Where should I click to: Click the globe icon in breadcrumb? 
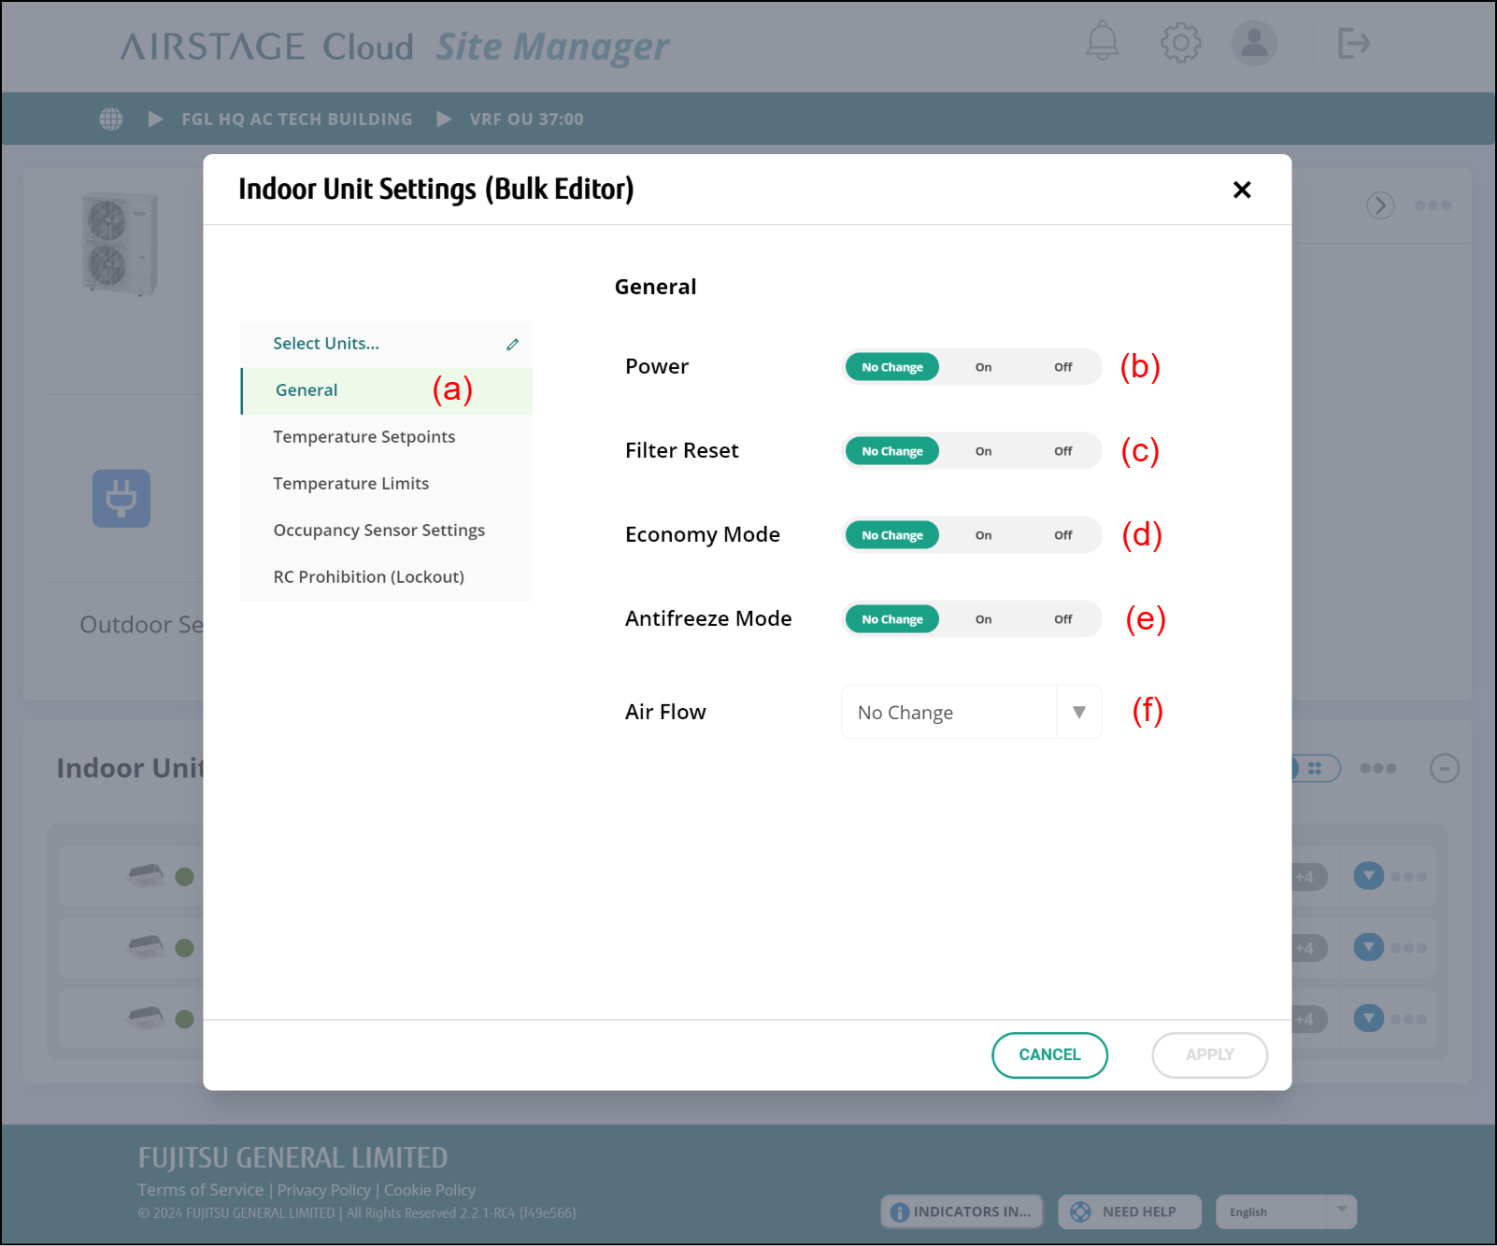tap(111, 119)
